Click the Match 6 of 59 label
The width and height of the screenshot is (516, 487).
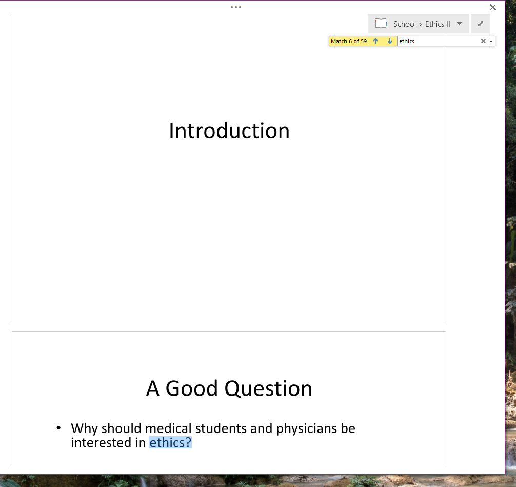click(349, 41)
